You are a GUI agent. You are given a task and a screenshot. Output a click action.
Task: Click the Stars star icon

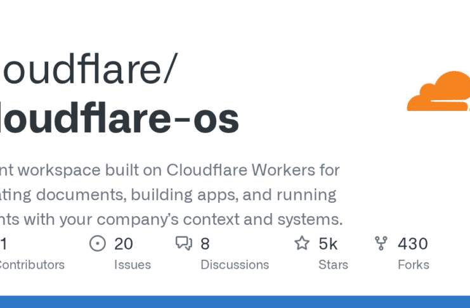(302, 243)
